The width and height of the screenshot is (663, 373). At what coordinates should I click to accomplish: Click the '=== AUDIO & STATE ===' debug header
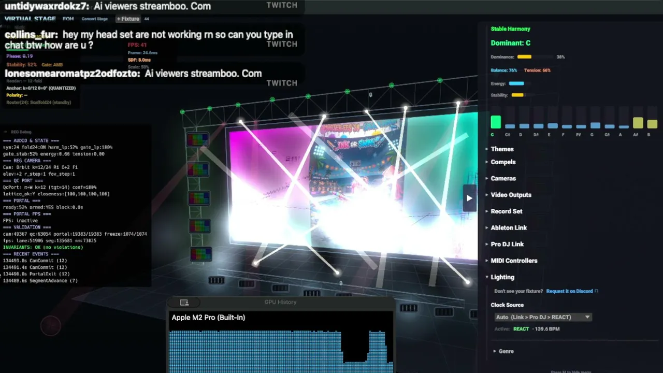click(31, 140)
